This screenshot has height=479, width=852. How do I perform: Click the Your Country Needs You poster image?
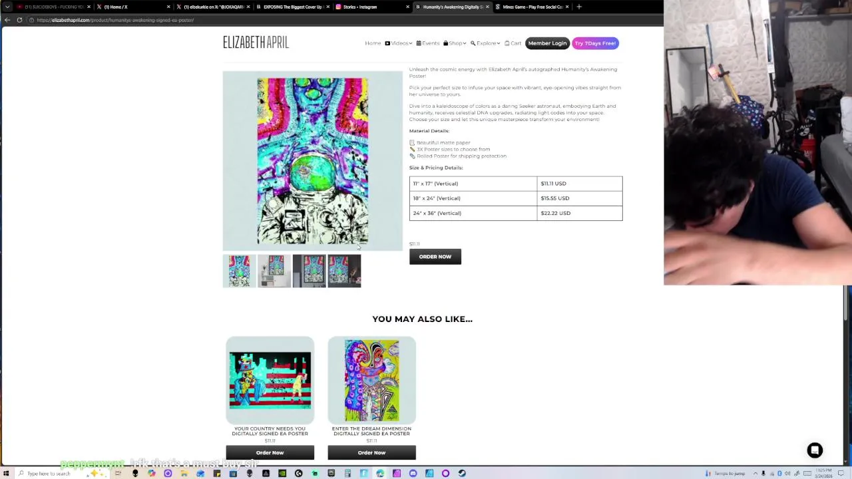coord(270,380)
